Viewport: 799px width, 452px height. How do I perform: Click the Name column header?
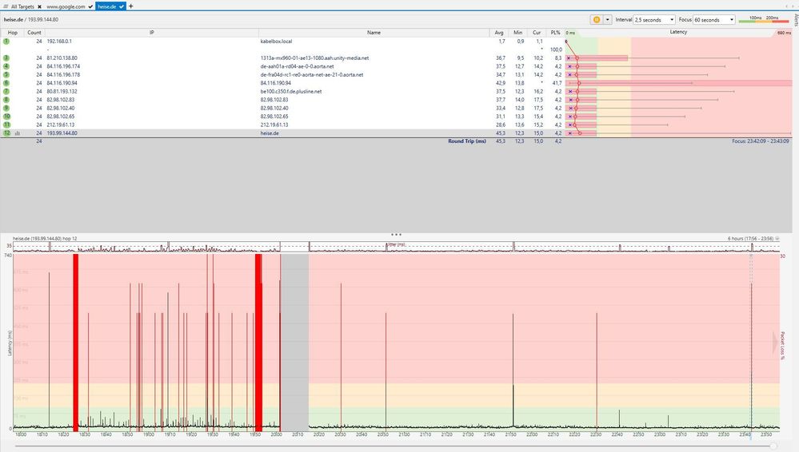pyautogui.click(x=374, y=32)
